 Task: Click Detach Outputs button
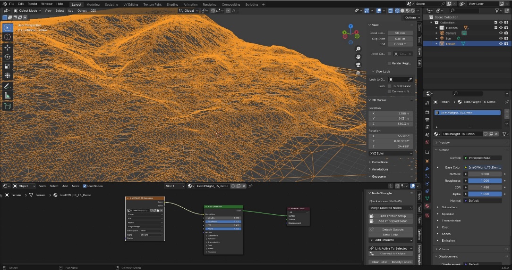391,229
